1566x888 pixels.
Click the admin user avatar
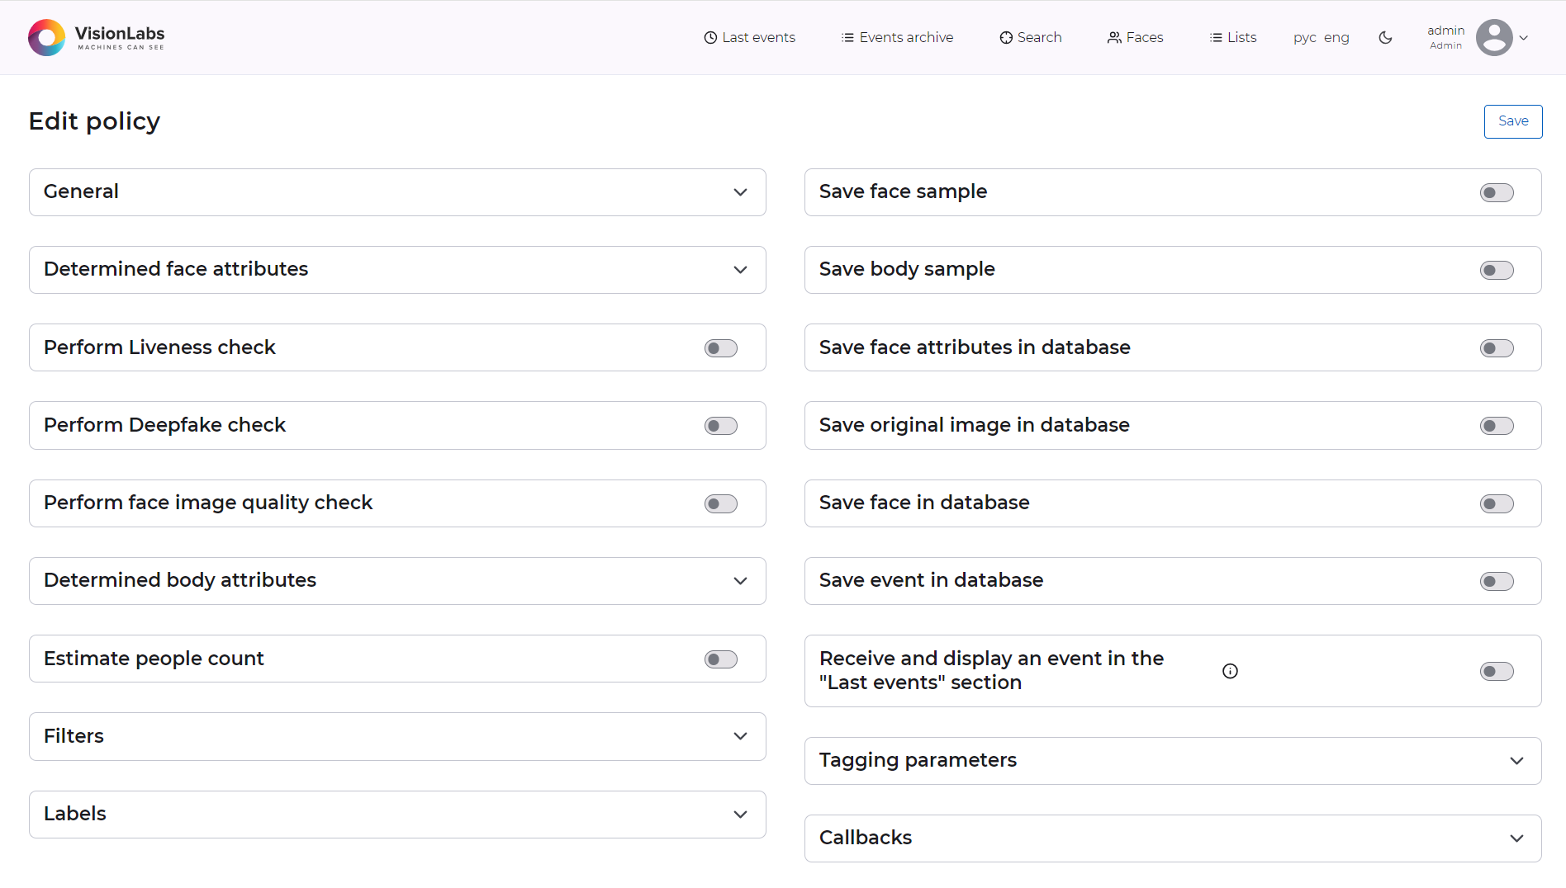pyautogui.click(x=1493, y=37)
